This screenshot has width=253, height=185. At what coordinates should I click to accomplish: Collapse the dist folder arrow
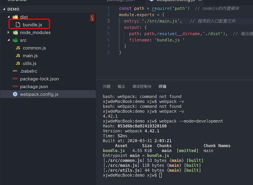(x=8, y=17)
